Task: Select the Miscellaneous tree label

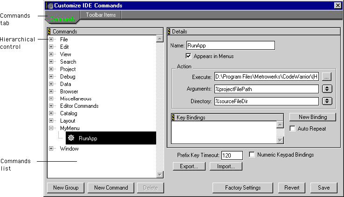Action: pos(76,98)
